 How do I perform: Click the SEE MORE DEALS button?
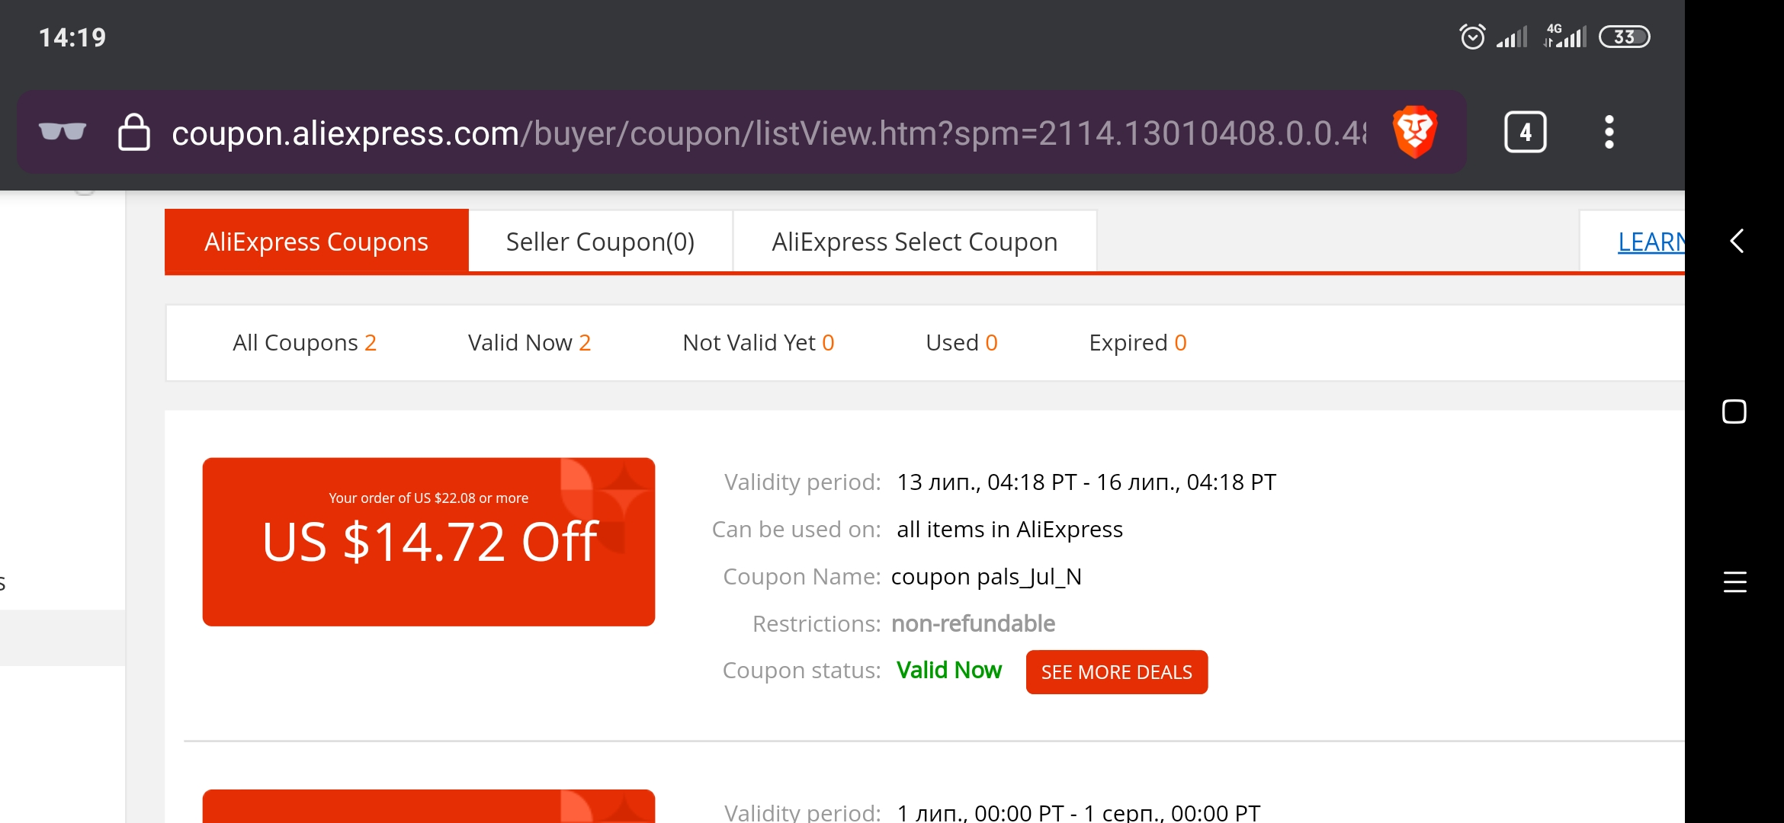[x=1117, y=672]
